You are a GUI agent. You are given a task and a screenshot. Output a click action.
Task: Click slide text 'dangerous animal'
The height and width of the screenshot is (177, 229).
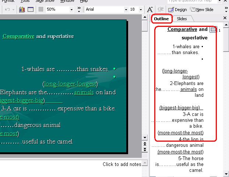[x=38, y=125]
